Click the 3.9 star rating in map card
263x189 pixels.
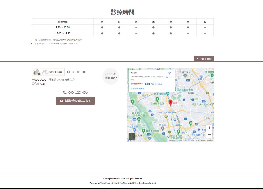click(137, 84)
